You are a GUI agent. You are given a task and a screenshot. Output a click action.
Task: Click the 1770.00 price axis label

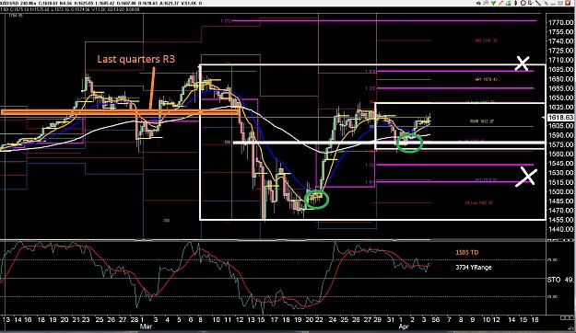point(561,22)
